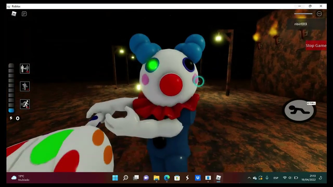Image resolution: width=333 pixels, height=187 pixels.
Task: Open the screen recorder app on taskbar
Action: pyautogui.click(x=208, y=178)
